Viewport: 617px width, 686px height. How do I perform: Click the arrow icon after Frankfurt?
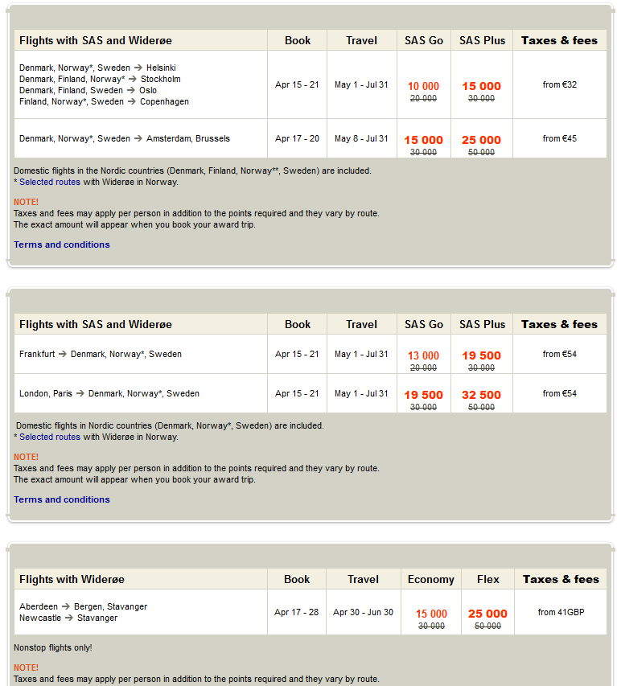[63, 354]
